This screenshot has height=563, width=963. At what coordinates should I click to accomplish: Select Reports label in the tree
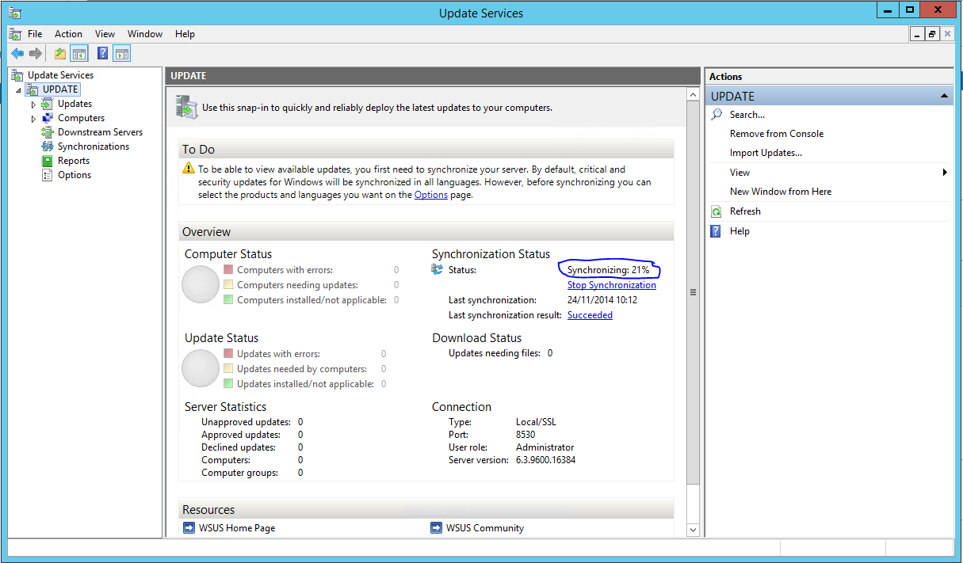point(74,161)
